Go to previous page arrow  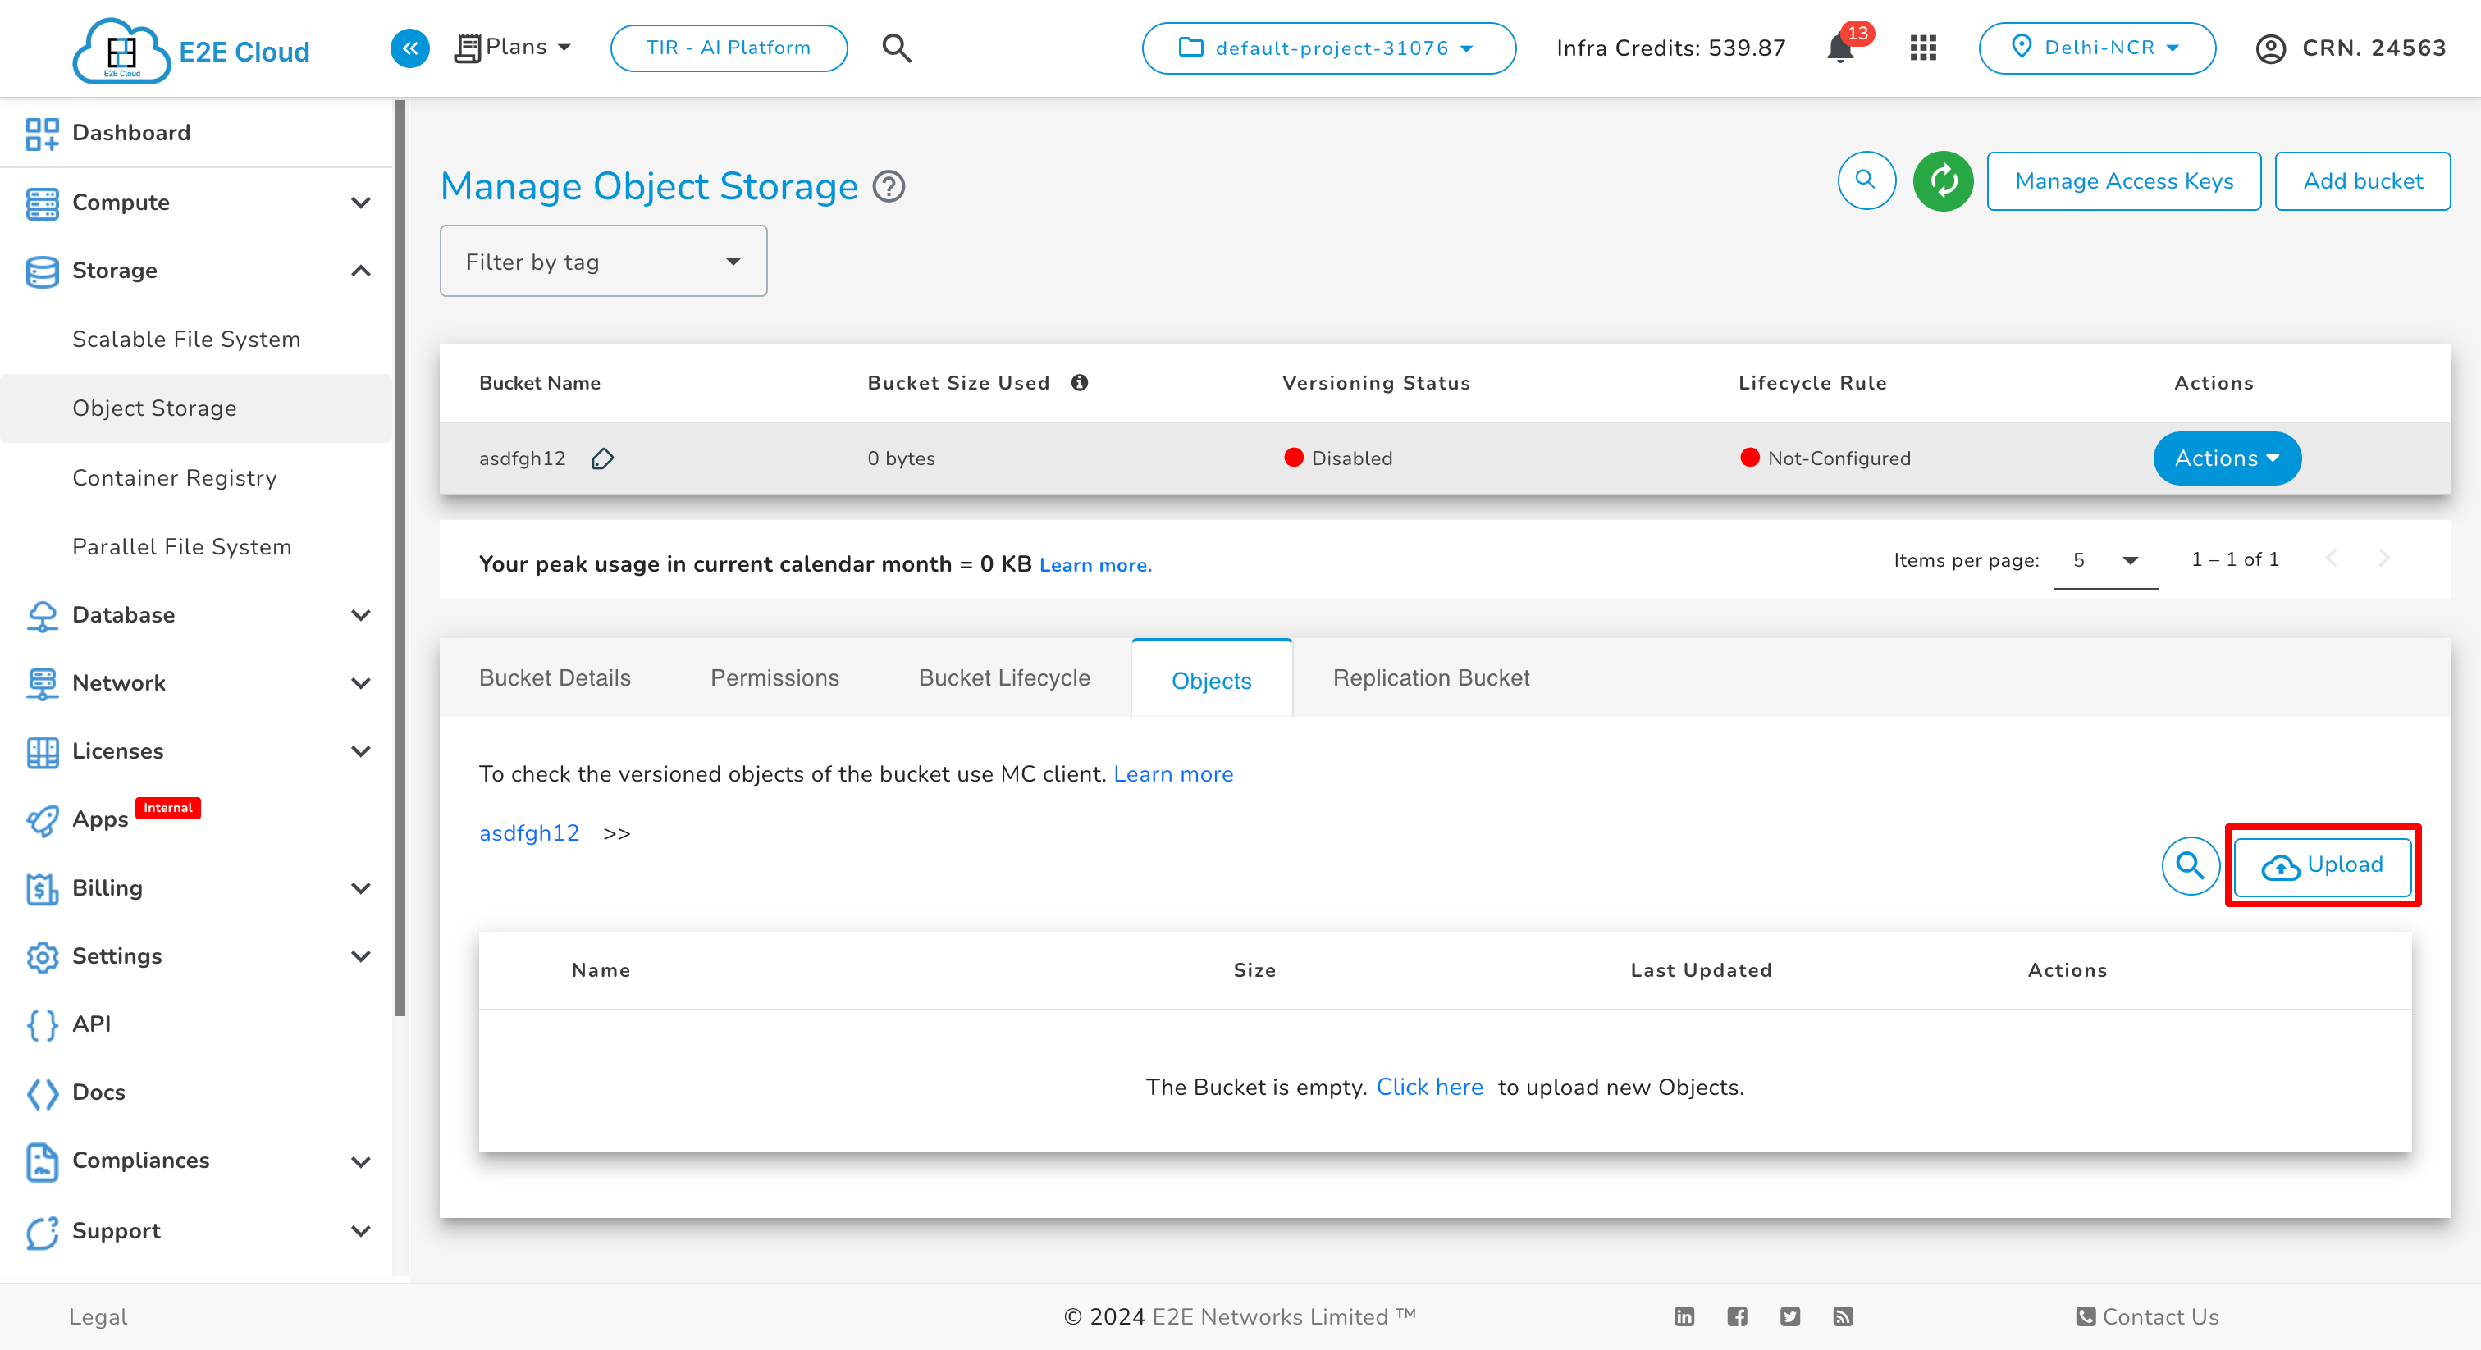(2331, 559)
